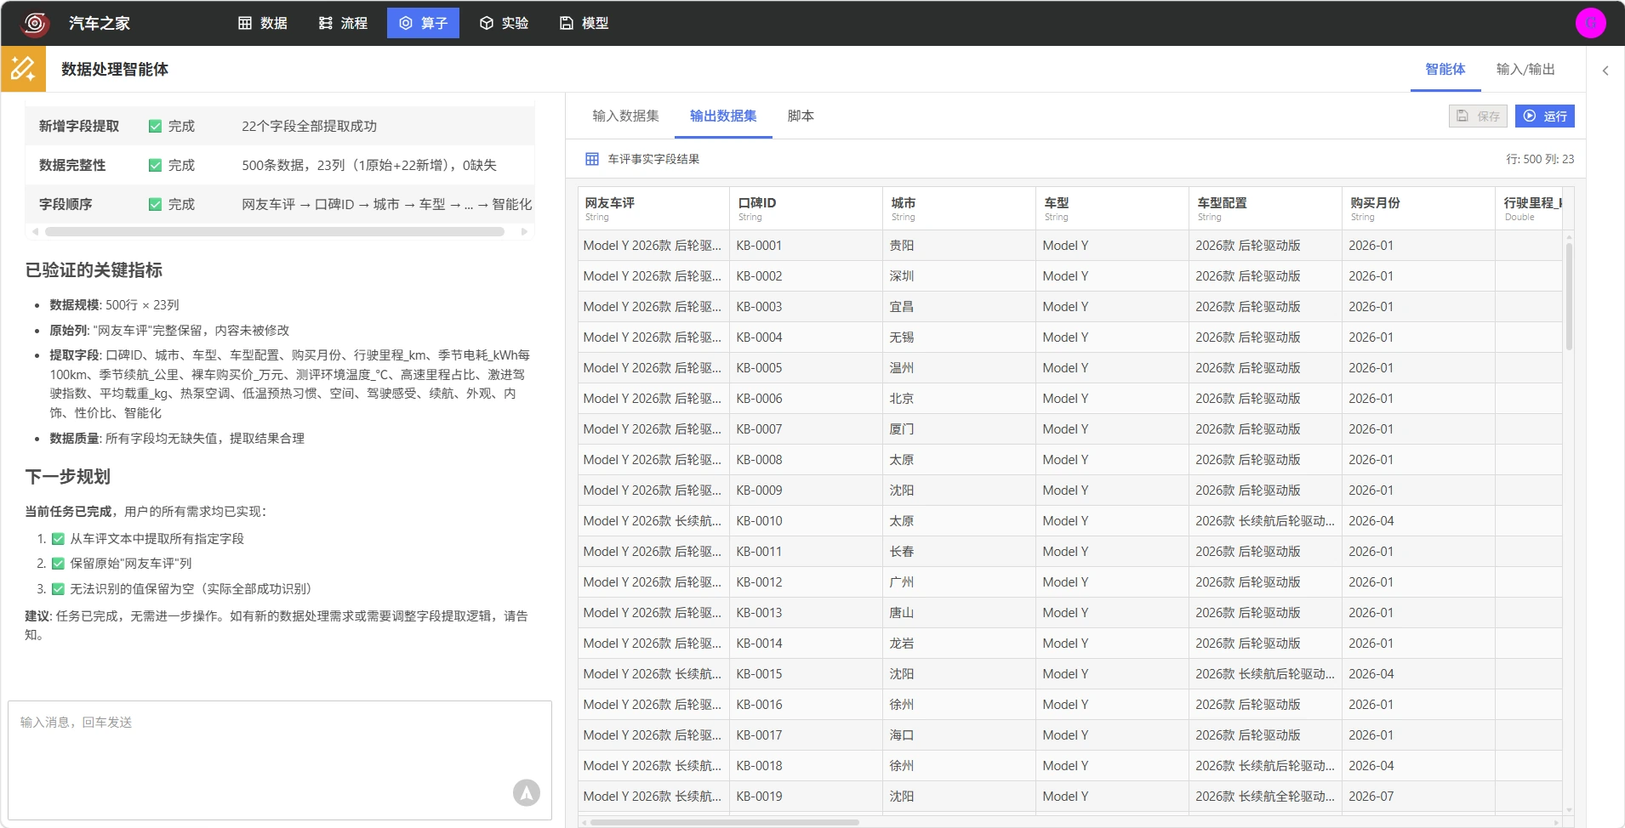Click the 口碑ID column header
1625x828 pixels.
(x=807, y=208)
